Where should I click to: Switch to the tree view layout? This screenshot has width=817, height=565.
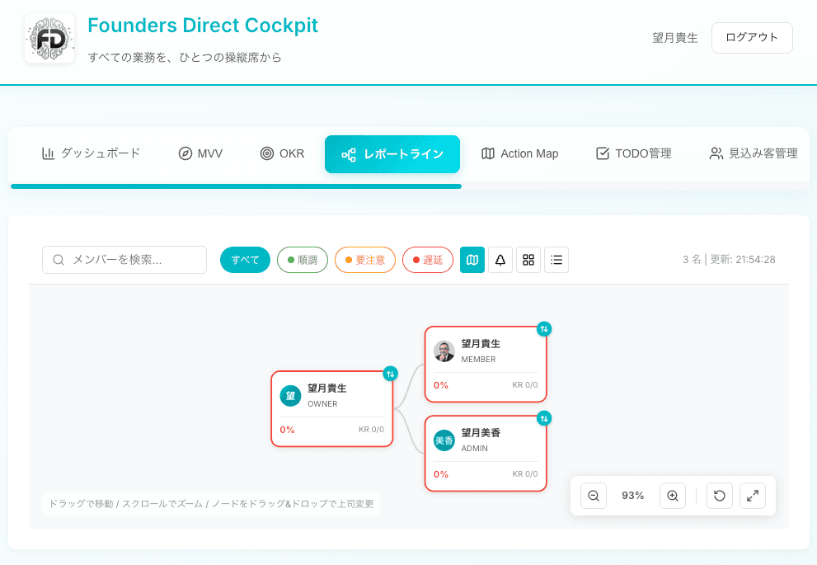point(500,260)
